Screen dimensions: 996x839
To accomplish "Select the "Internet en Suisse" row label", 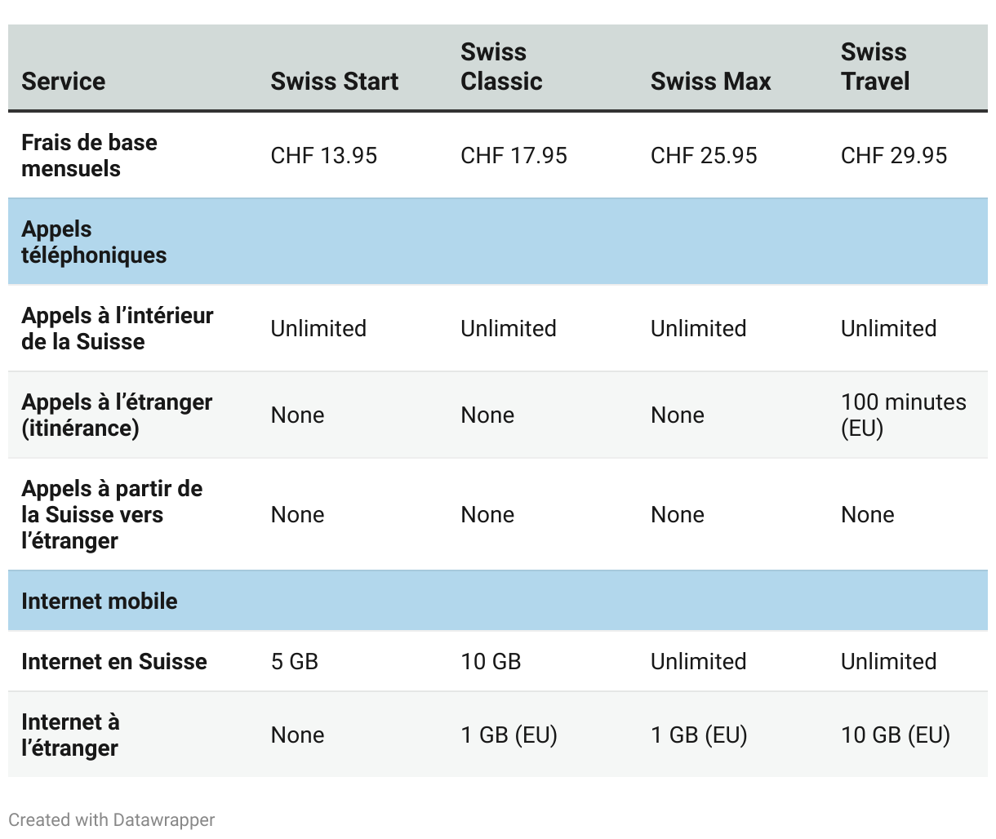I will pos(114,661).
